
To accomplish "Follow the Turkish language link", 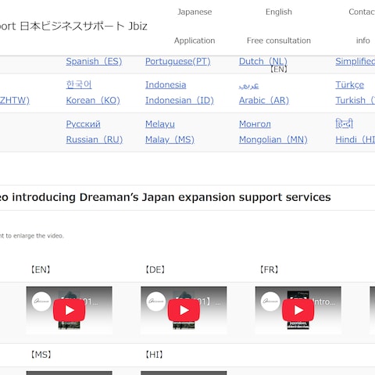I will (355, 100).
